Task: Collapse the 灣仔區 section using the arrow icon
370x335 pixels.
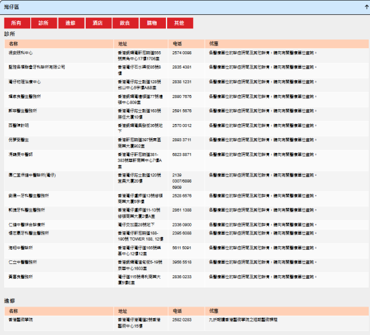Action: [364, 4]
